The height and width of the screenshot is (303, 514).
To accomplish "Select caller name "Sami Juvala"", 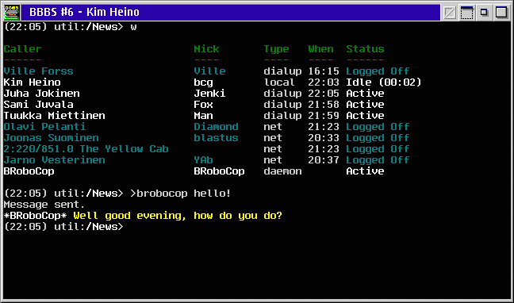I will pyautogui.click(x=38, y=105).
